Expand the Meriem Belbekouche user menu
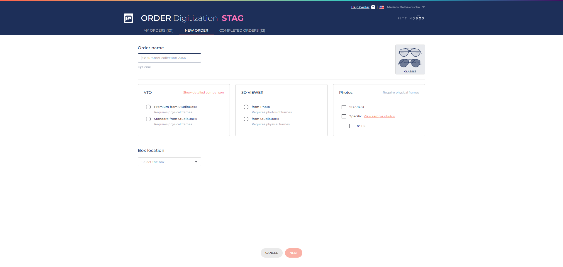This screenshot has width=563, height=267. pos(406,7)
